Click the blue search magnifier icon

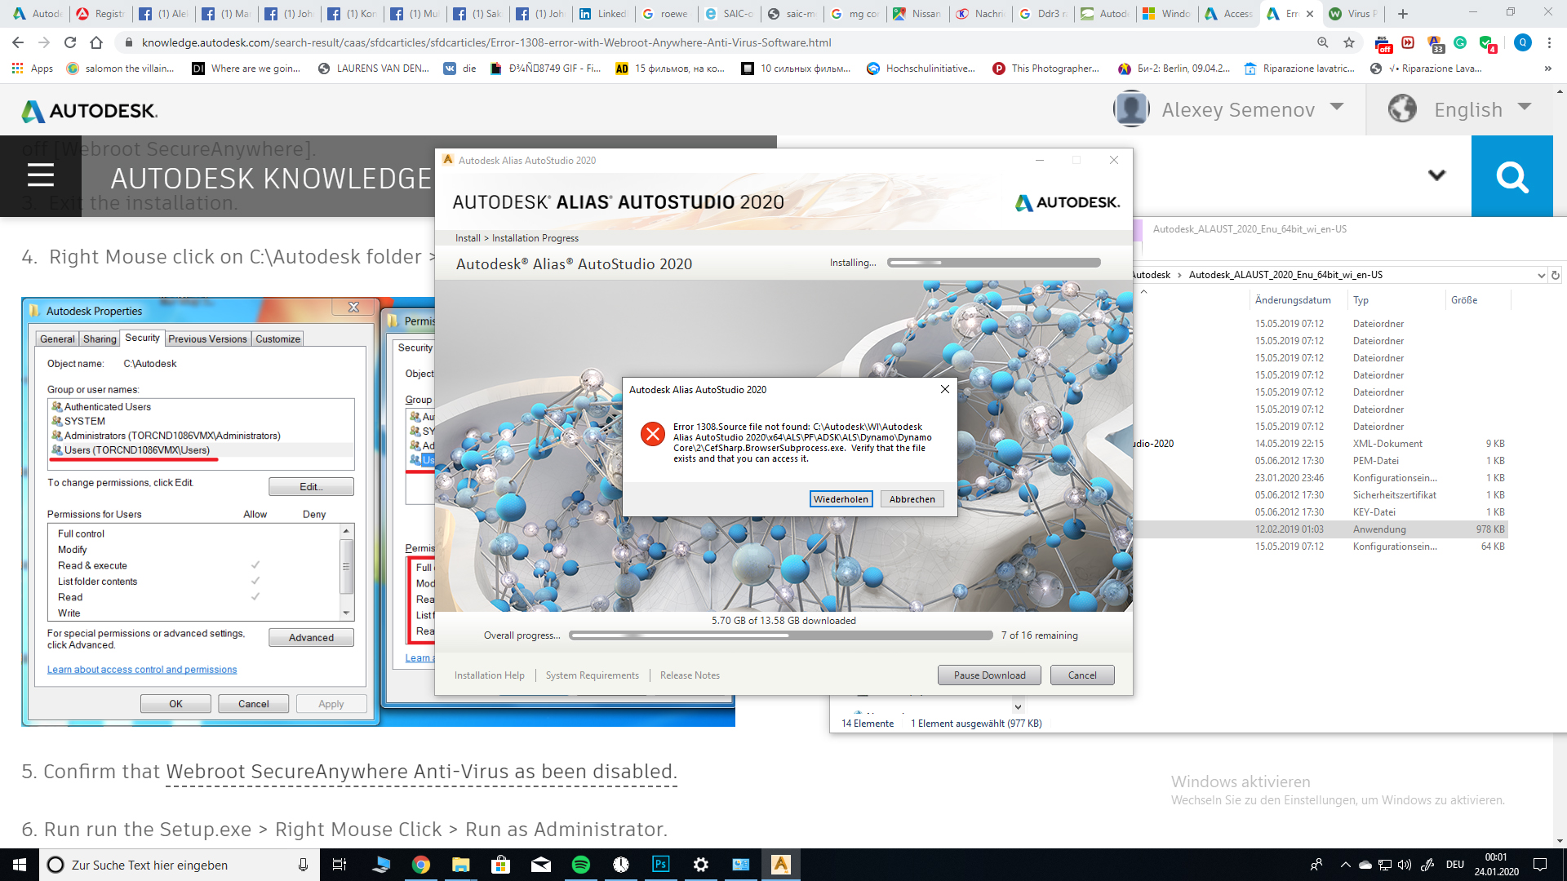[1512, 176]
